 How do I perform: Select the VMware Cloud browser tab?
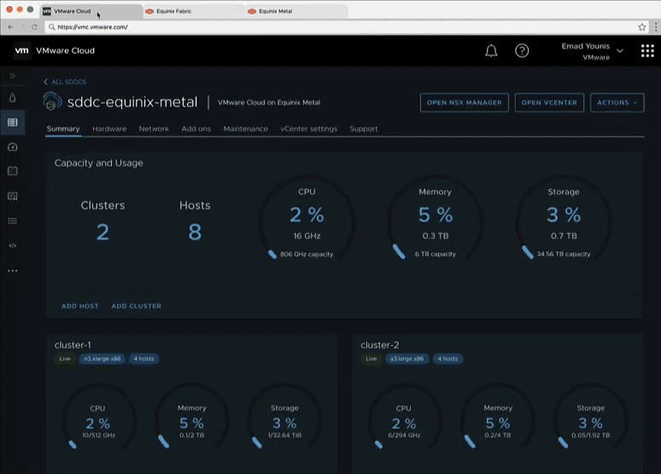point(91,11)
